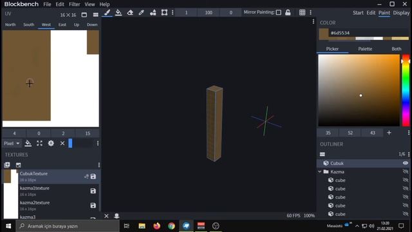Show the second cube under Kazma
The image size is (412, 232).
(406, 189)
